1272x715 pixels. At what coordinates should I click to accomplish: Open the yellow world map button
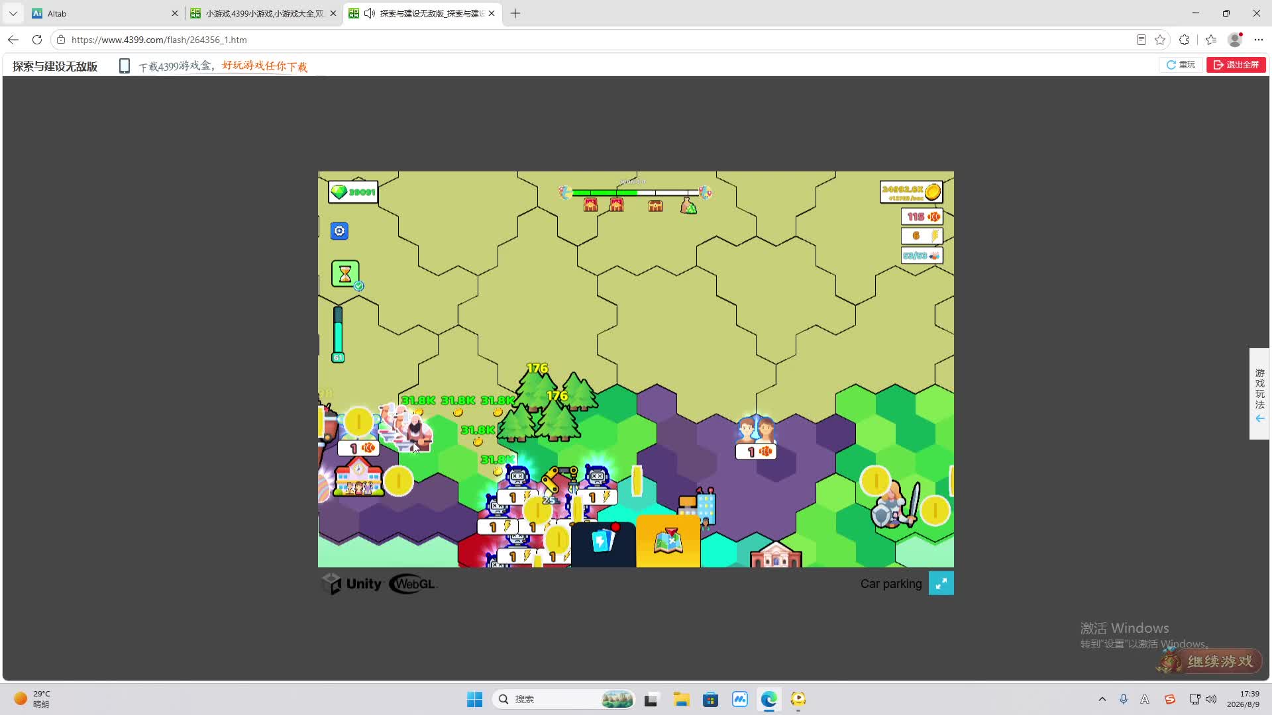coord(668,542)
